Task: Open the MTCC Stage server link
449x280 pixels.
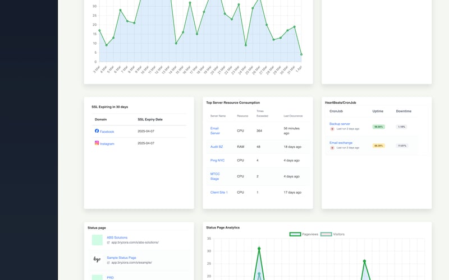Action: (x=215, y=176)
